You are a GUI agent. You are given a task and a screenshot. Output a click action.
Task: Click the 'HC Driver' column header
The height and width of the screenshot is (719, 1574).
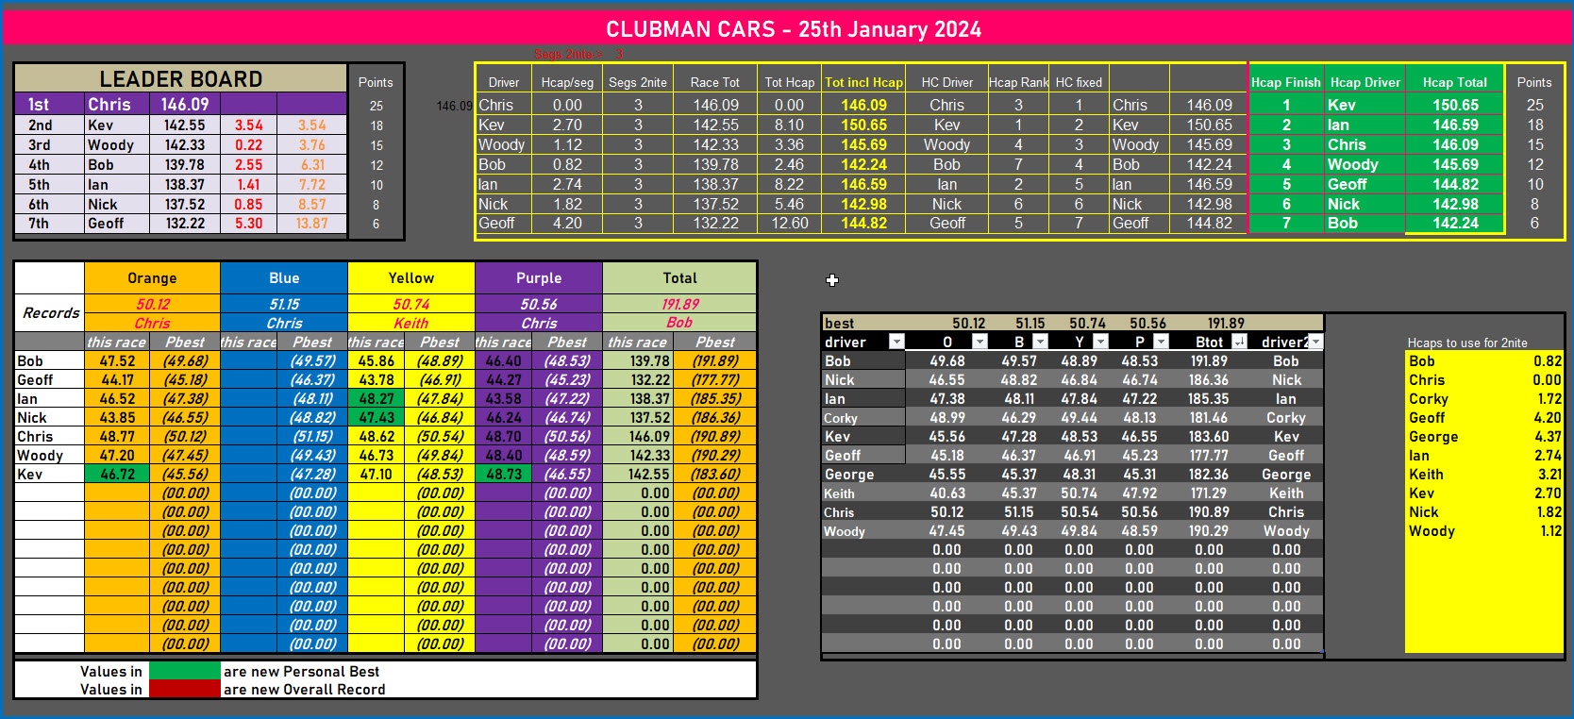point(946,82)
